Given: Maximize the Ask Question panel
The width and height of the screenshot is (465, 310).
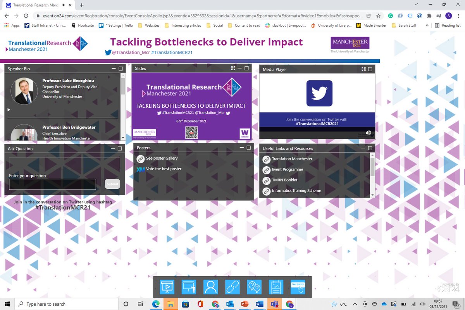Looking at the screenshot, I should (120, 148).
